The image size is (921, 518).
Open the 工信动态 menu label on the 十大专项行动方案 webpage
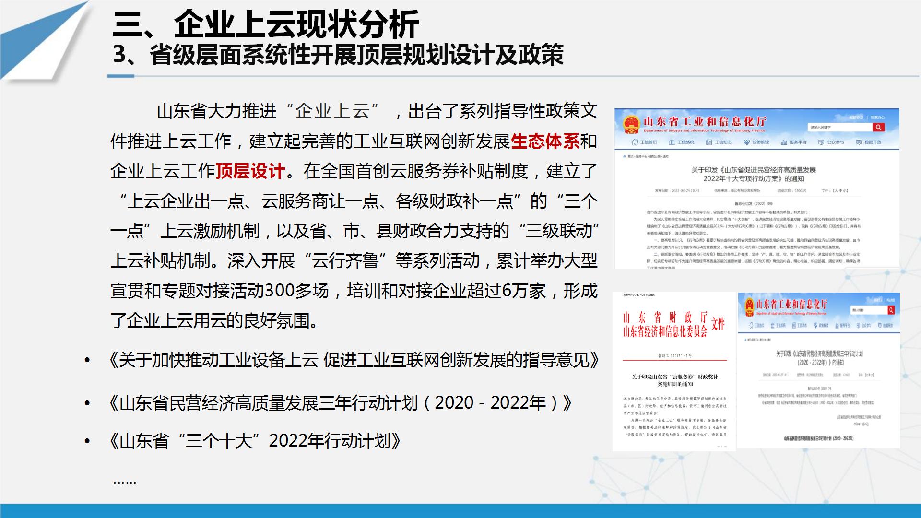point(723,142)
